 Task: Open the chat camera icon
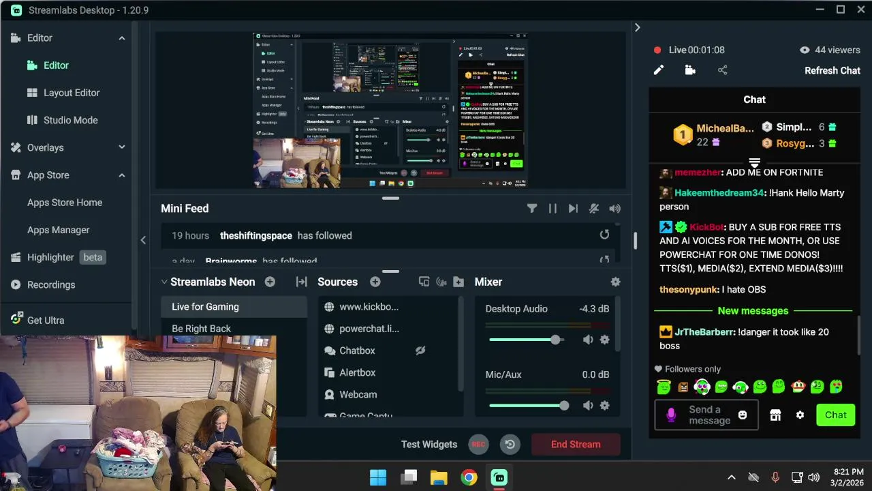(690, 70)
